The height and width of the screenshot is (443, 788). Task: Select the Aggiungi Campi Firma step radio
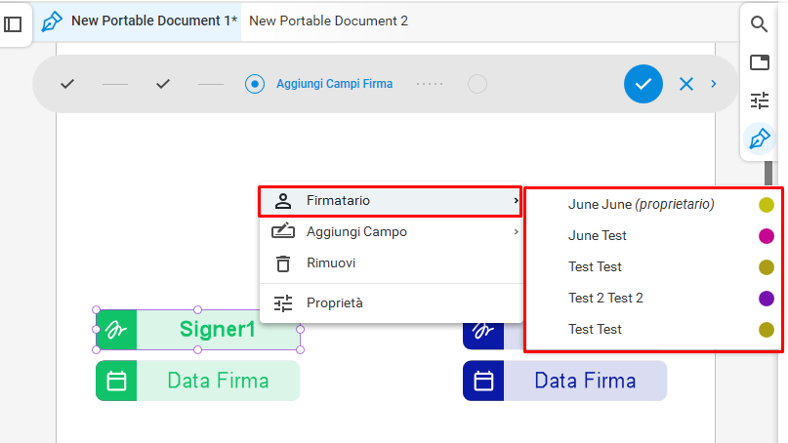[x=255, y=84]
